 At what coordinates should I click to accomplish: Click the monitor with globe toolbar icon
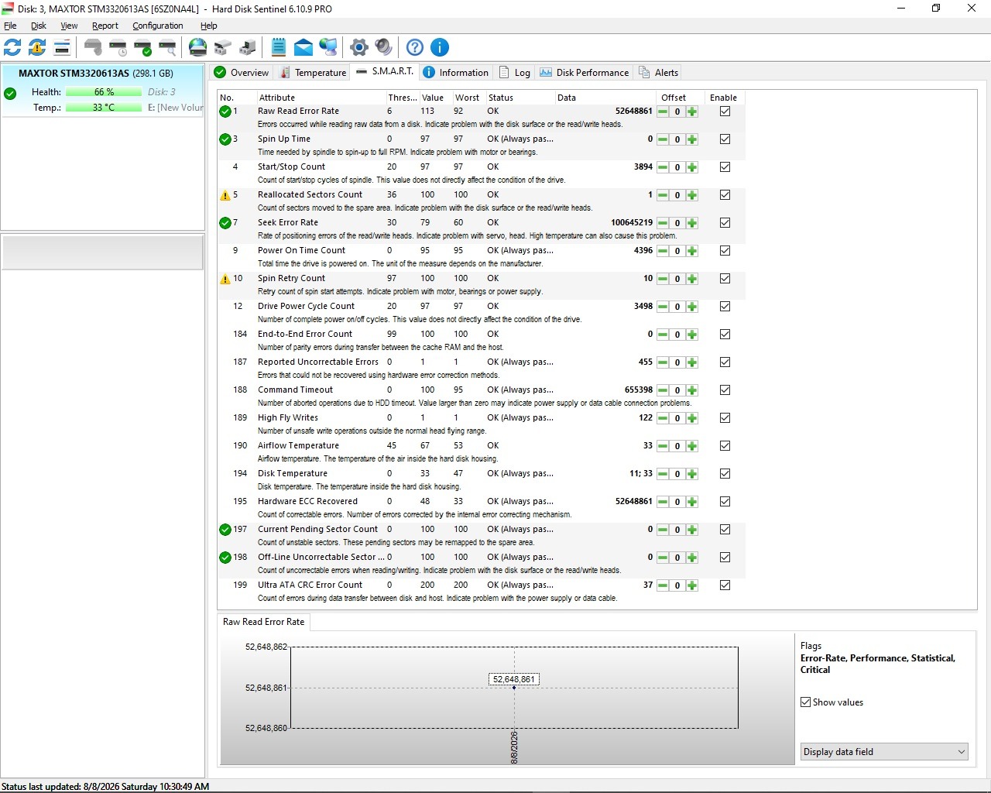[x=328, y=47]
